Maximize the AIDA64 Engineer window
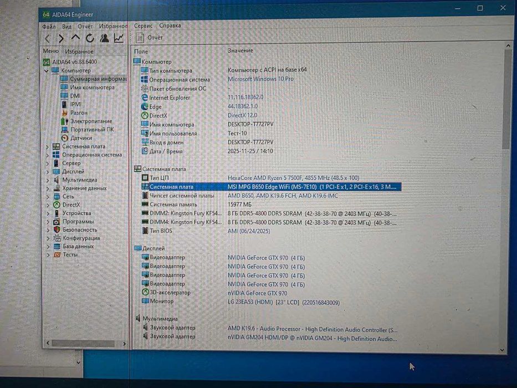 coord(480,8)
